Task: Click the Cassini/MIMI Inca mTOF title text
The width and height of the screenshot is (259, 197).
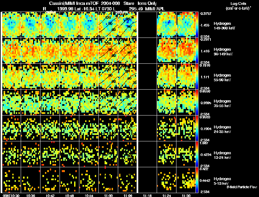Action: [x=74, y=3]
